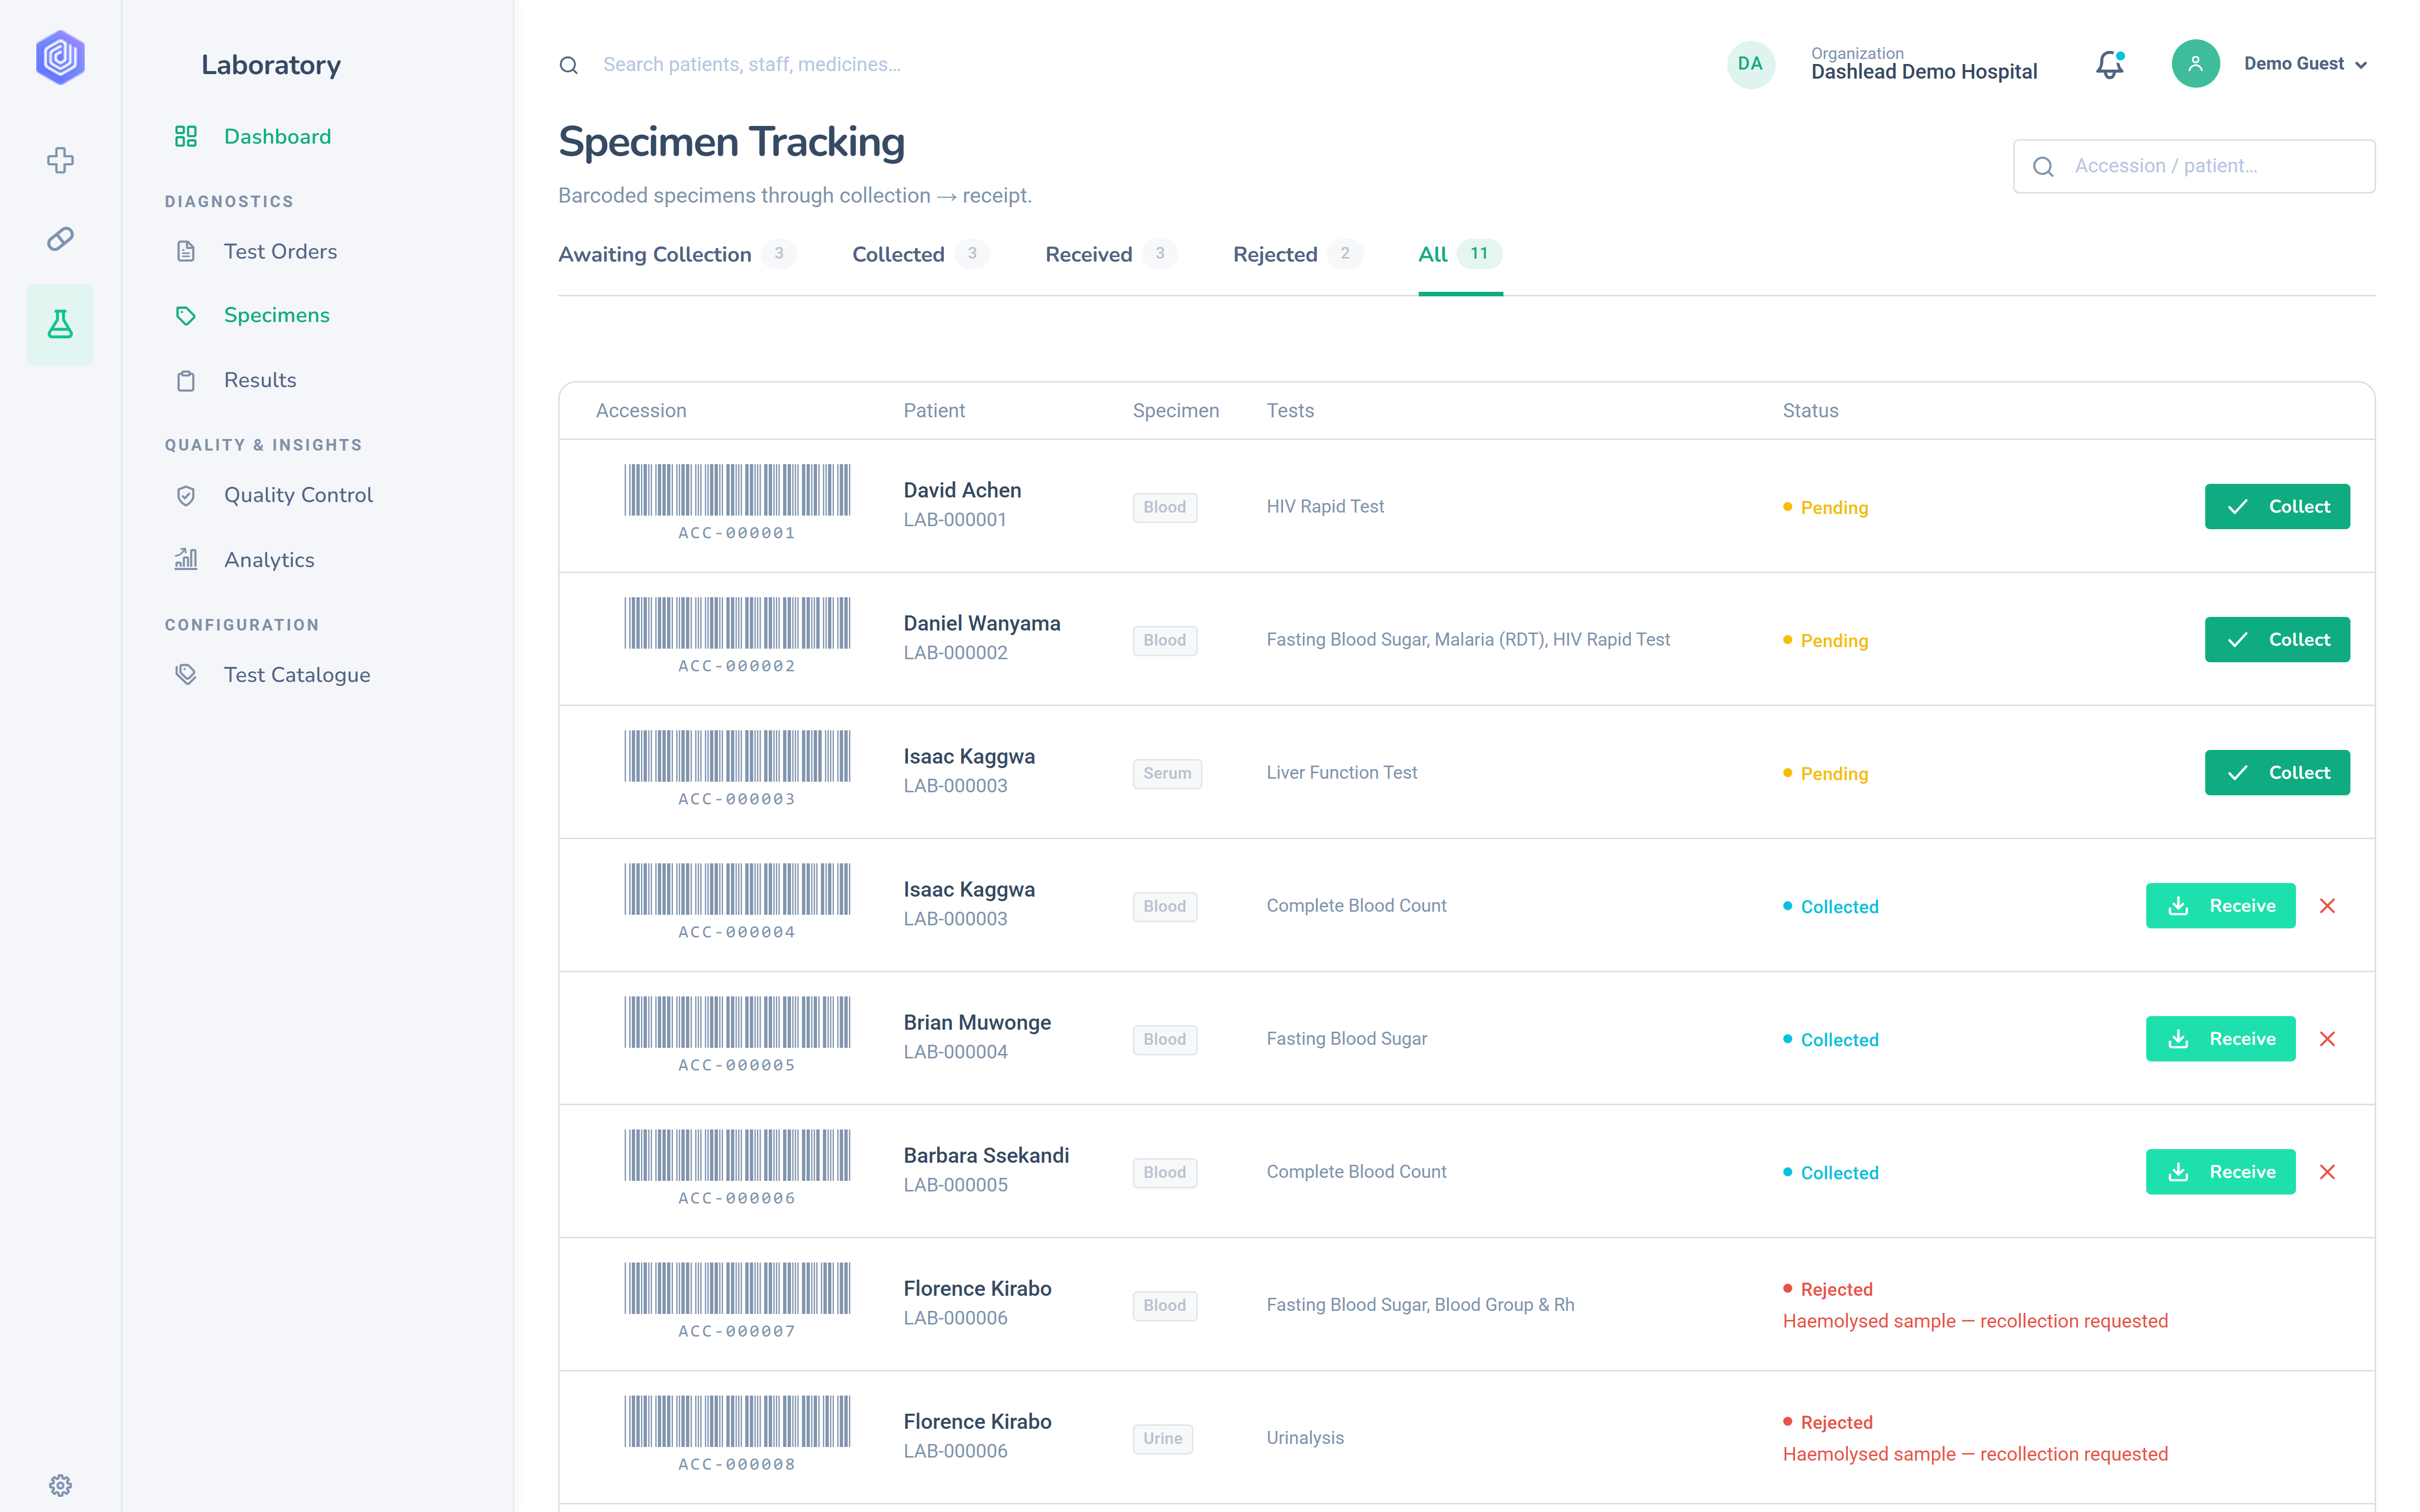Screen dimensions: 2420x1512
Task: Click the Tests column header
Action: [1290, 411]
